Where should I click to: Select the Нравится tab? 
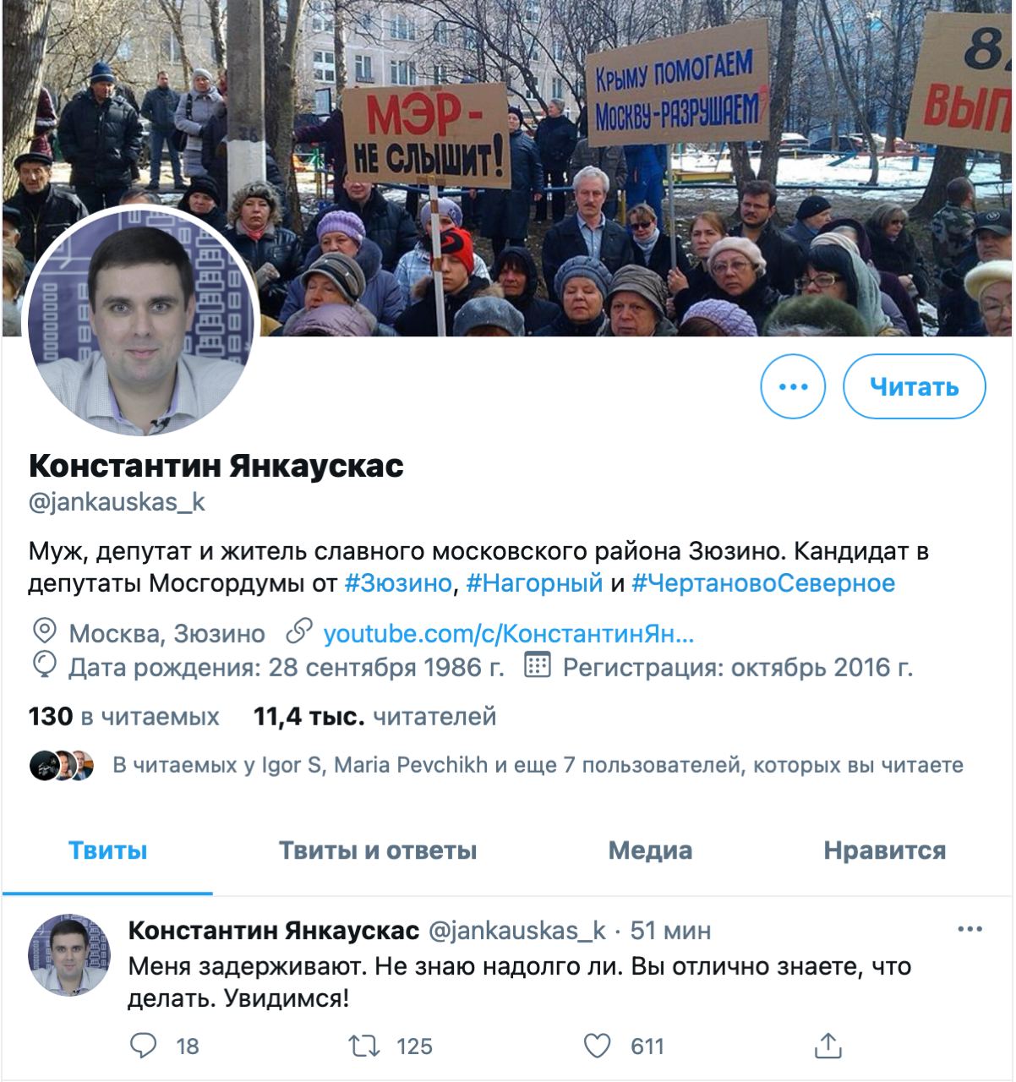885,850
